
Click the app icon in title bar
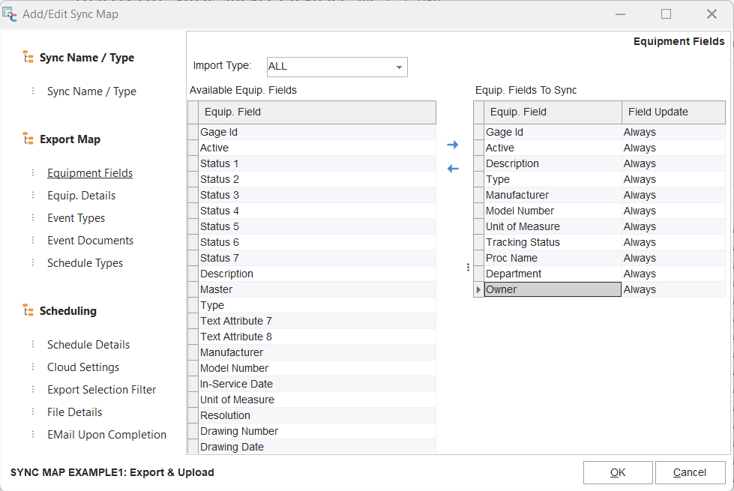10,13
